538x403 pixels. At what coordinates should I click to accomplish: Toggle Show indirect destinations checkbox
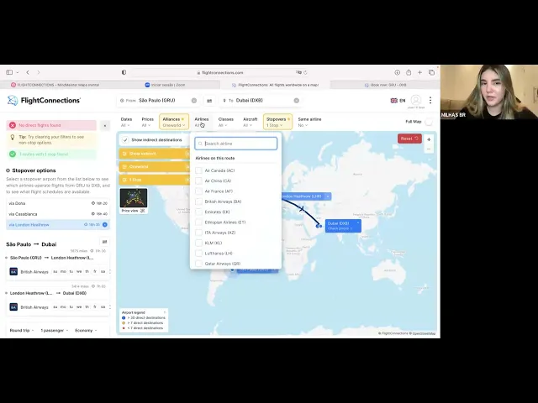(x=125, y=140)
